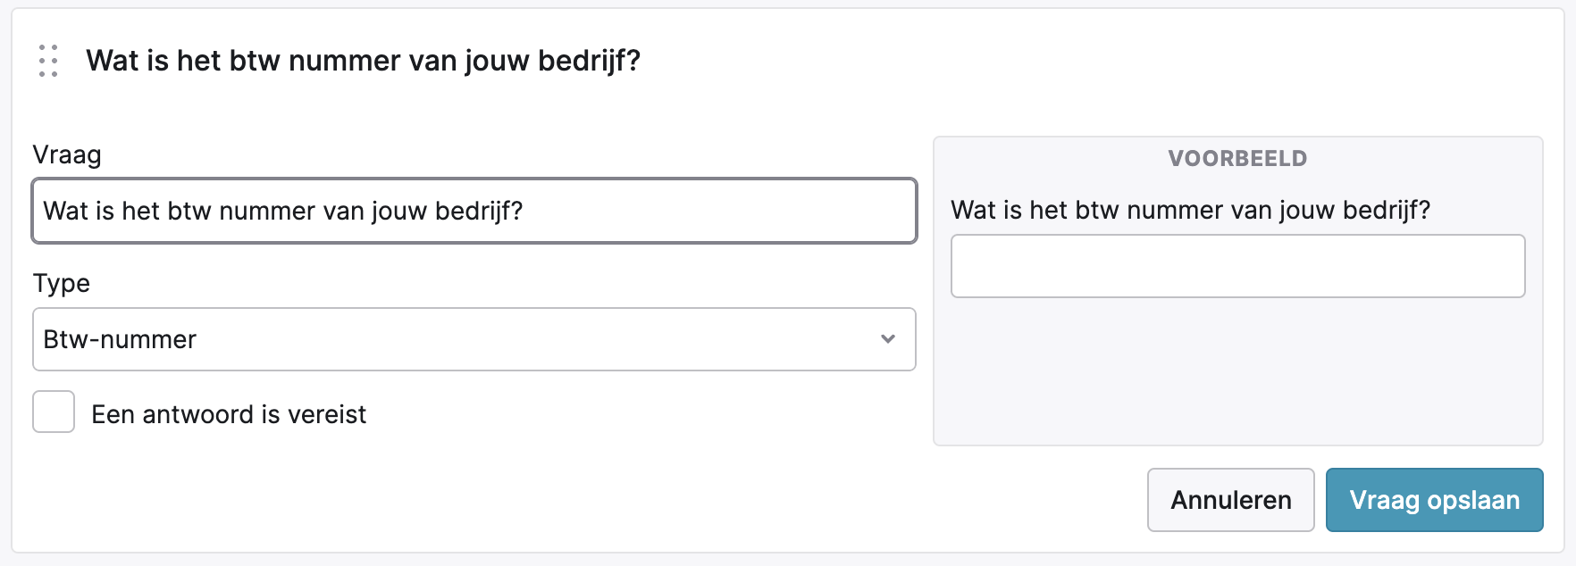Click the 'Type' field label
The height and width of the screenshot is (566, 1576).
tap(62, 283)
